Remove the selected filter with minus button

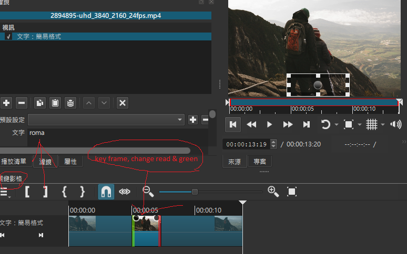[x=22, y=103]
